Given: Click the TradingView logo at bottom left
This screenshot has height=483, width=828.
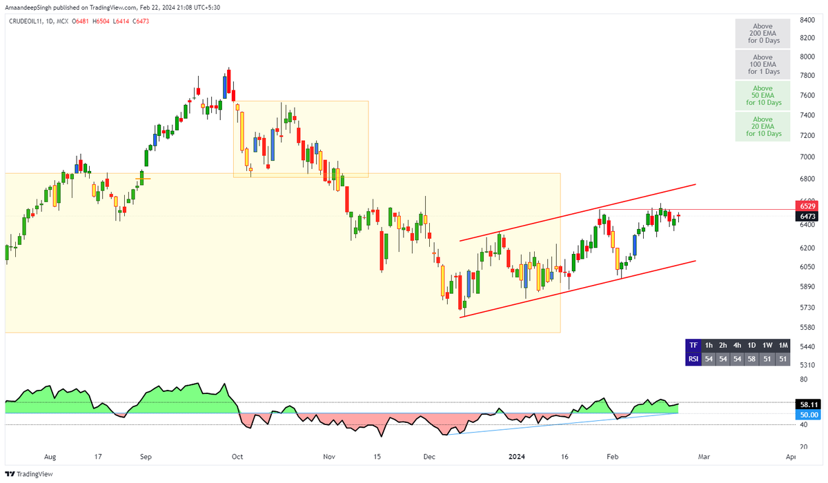Looking at the screenshot, I should tap(29, 474).
